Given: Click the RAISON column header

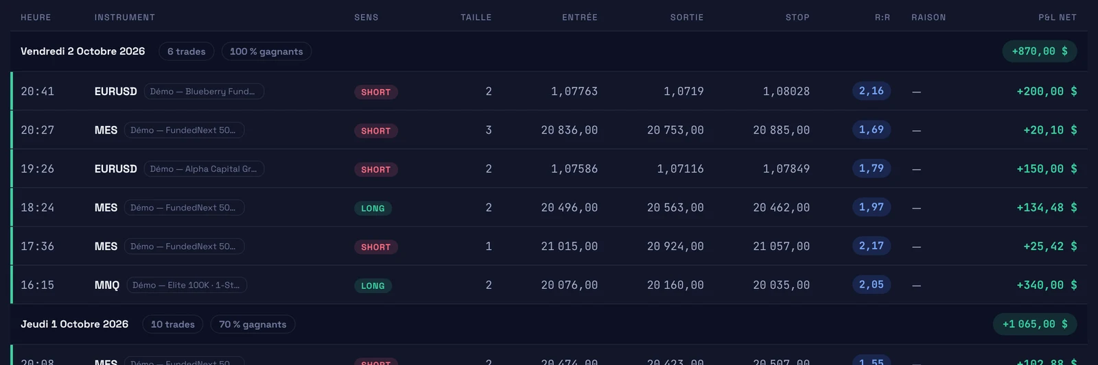Looking at the screenshot, I should (928, 17).
